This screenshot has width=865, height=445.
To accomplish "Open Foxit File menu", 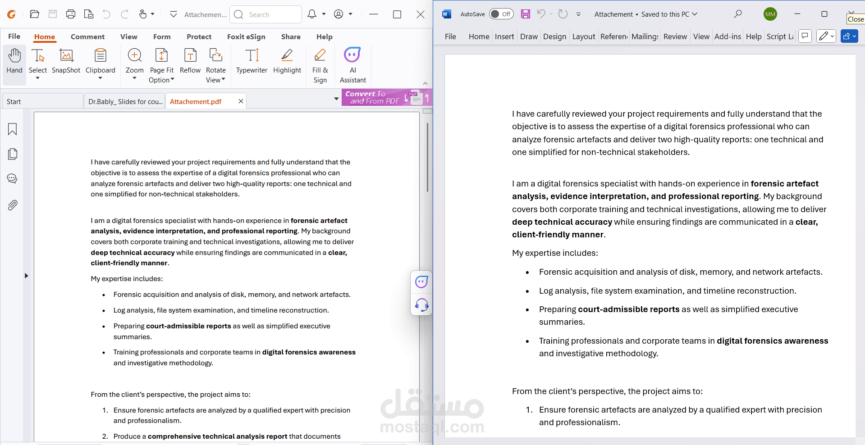I will 14,36.
